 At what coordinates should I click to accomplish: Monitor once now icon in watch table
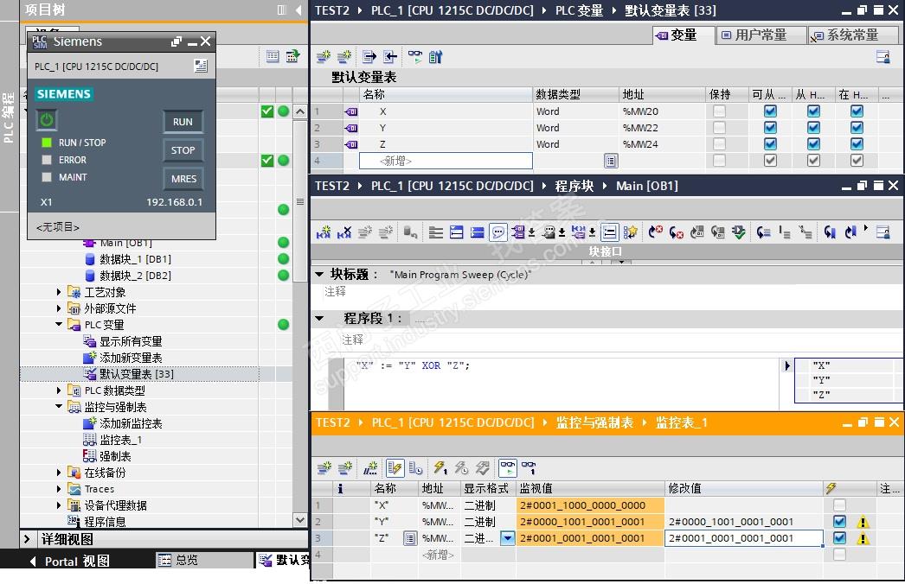point(529,468)
